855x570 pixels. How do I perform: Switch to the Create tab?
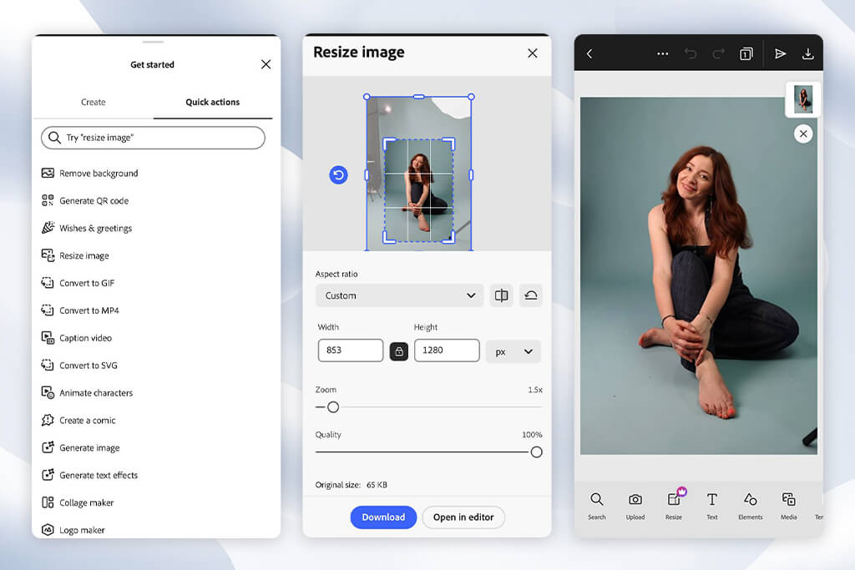[x=94, y=102]
